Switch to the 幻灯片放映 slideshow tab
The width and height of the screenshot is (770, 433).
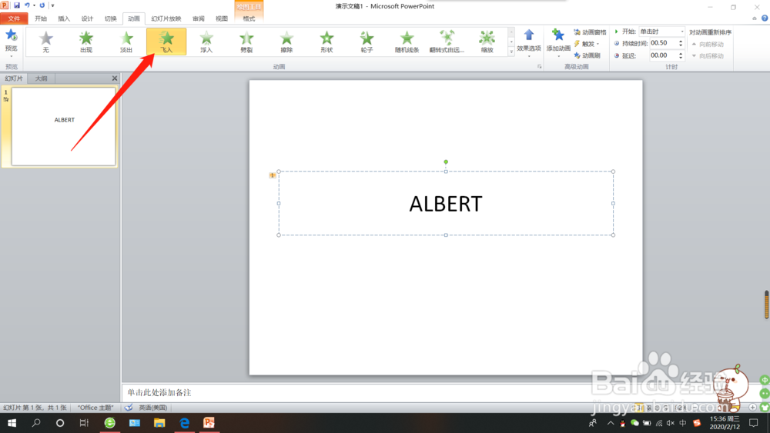166,18
